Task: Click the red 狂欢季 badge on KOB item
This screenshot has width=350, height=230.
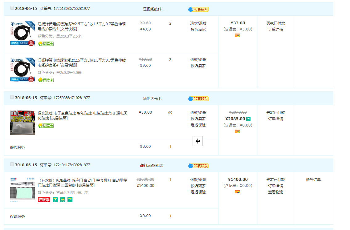Action: tap(44, 200)
